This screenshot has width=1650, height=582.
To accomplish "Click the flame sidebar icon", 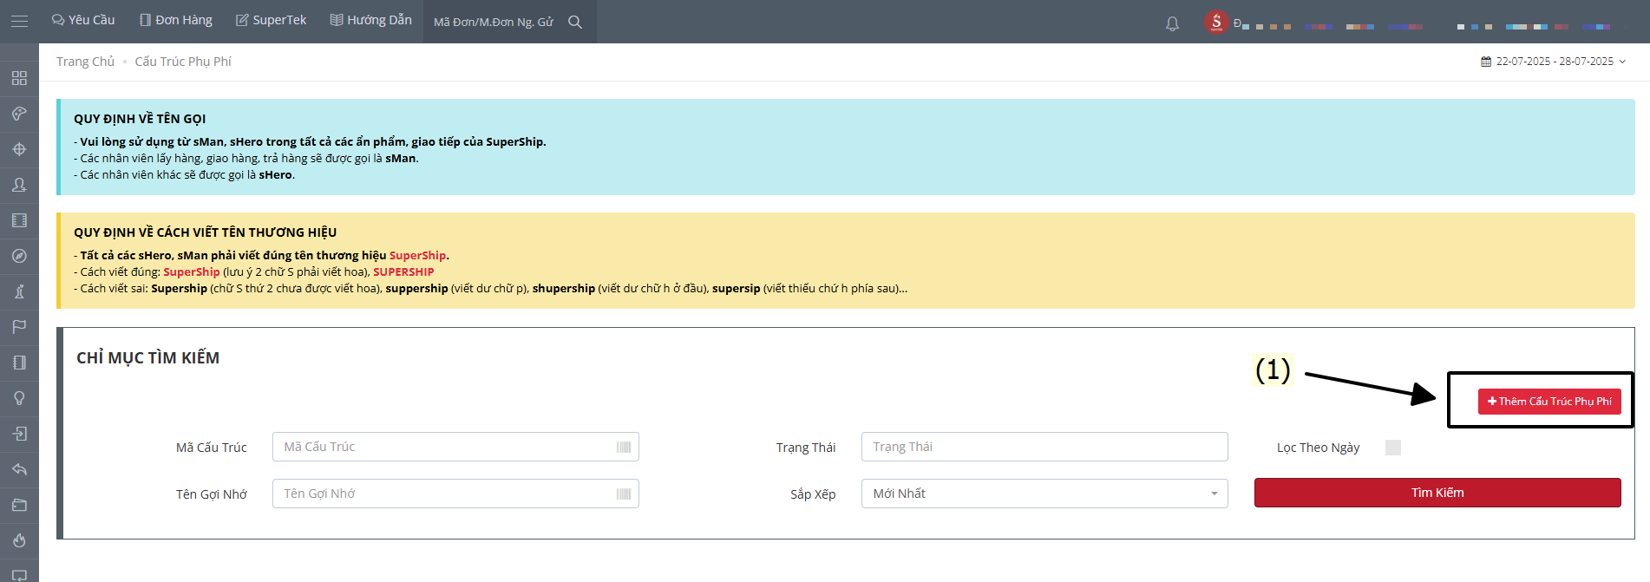I will click(x=19, y=540).
